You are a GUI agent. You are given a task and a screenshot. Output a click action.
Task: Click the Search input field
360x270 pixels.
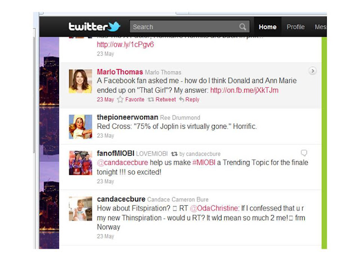pos(190,26)
